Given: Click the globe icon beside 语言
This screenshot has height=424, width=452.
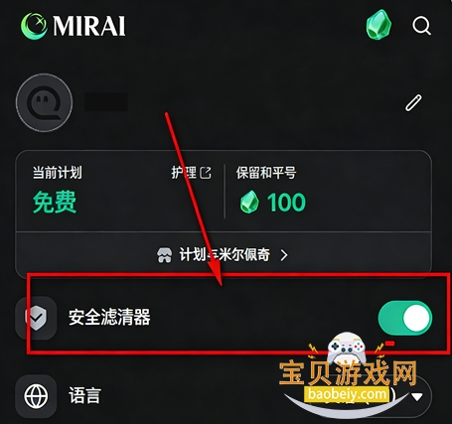Looking at the screenshot, I should click(x=36, y=396).
